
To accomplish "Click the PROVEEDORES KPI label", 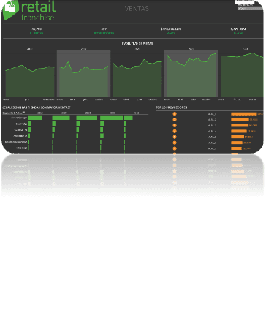I will (104, 33).
